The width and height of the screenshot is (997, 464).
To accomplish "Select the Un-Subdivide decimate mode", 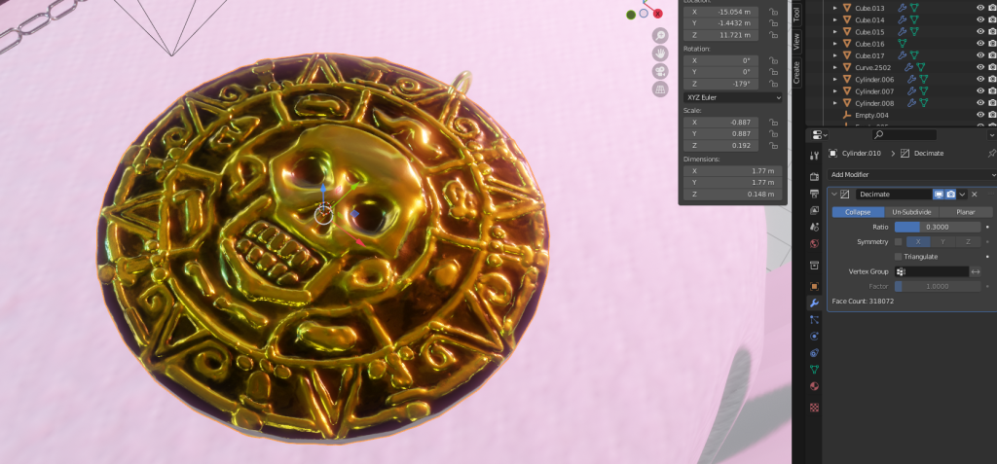I will (911, 212).
